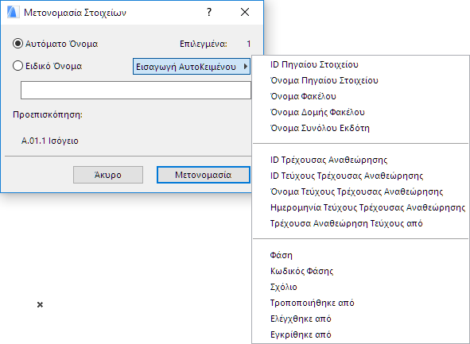Screen dimensions: 470x344
Task: Click the small x mark below dialog
Action: (40, 305)
